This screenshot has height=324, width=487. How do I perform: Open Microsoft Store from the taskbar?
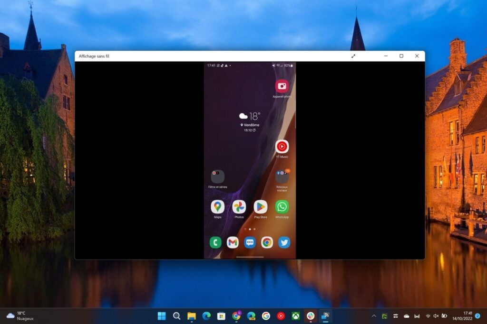221,316
